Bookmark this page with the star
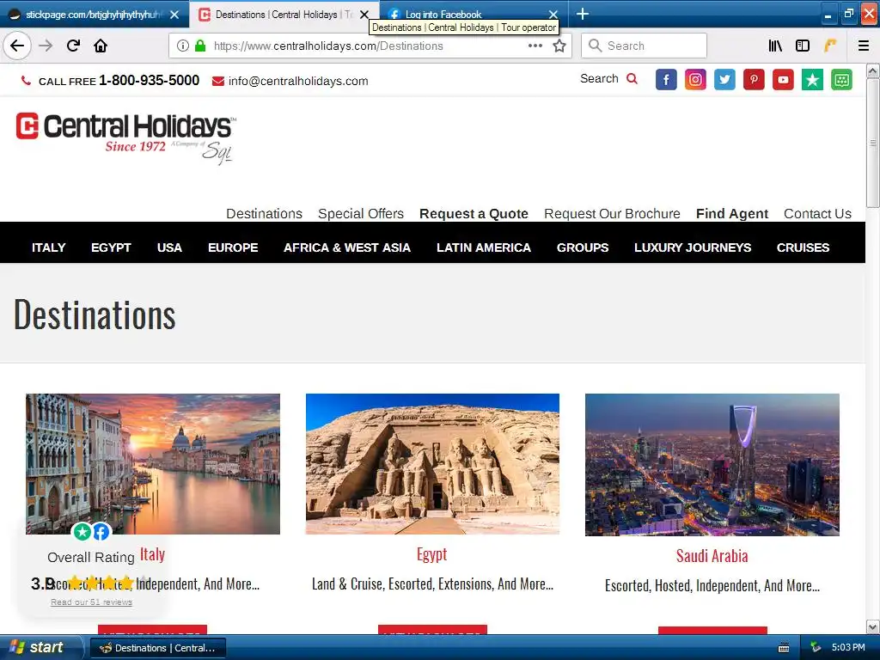Image resolution: width=880 pixels, height=660 pixels. [559, 46]
